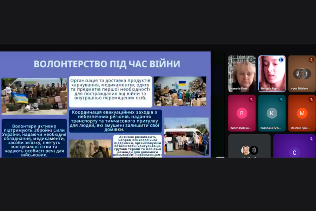Image resolution: width=316 pixels, height=211 pixels.
Task: Click slide title 'ВОЛОНТЕРСТВО ПІД ЧАС ВІЙНИ'
Action: 107,64
